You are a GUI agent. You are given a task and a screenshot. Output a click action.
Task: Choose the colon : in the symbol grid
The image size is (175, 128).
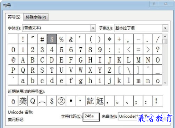tap(110, 50)
